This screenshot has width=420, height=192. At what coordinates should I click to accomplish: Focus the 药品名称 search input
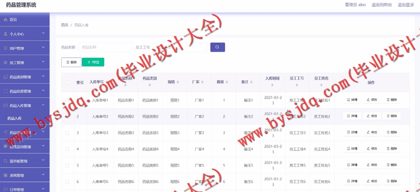click(x=106, y=47)
